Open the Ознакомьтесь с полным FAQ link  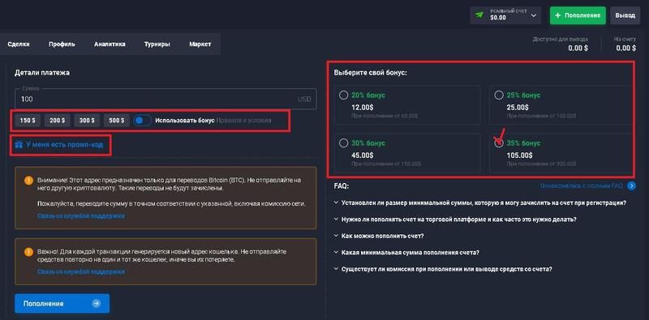[x=581, y=186]
